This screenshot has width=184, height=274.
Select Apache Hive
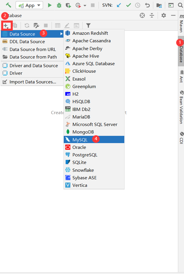coord(94,56)
